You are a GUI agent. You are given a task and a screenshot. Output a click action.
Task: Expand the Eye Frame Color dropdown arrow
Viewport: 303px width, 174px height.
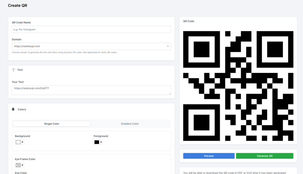click(x=22, y=165)
